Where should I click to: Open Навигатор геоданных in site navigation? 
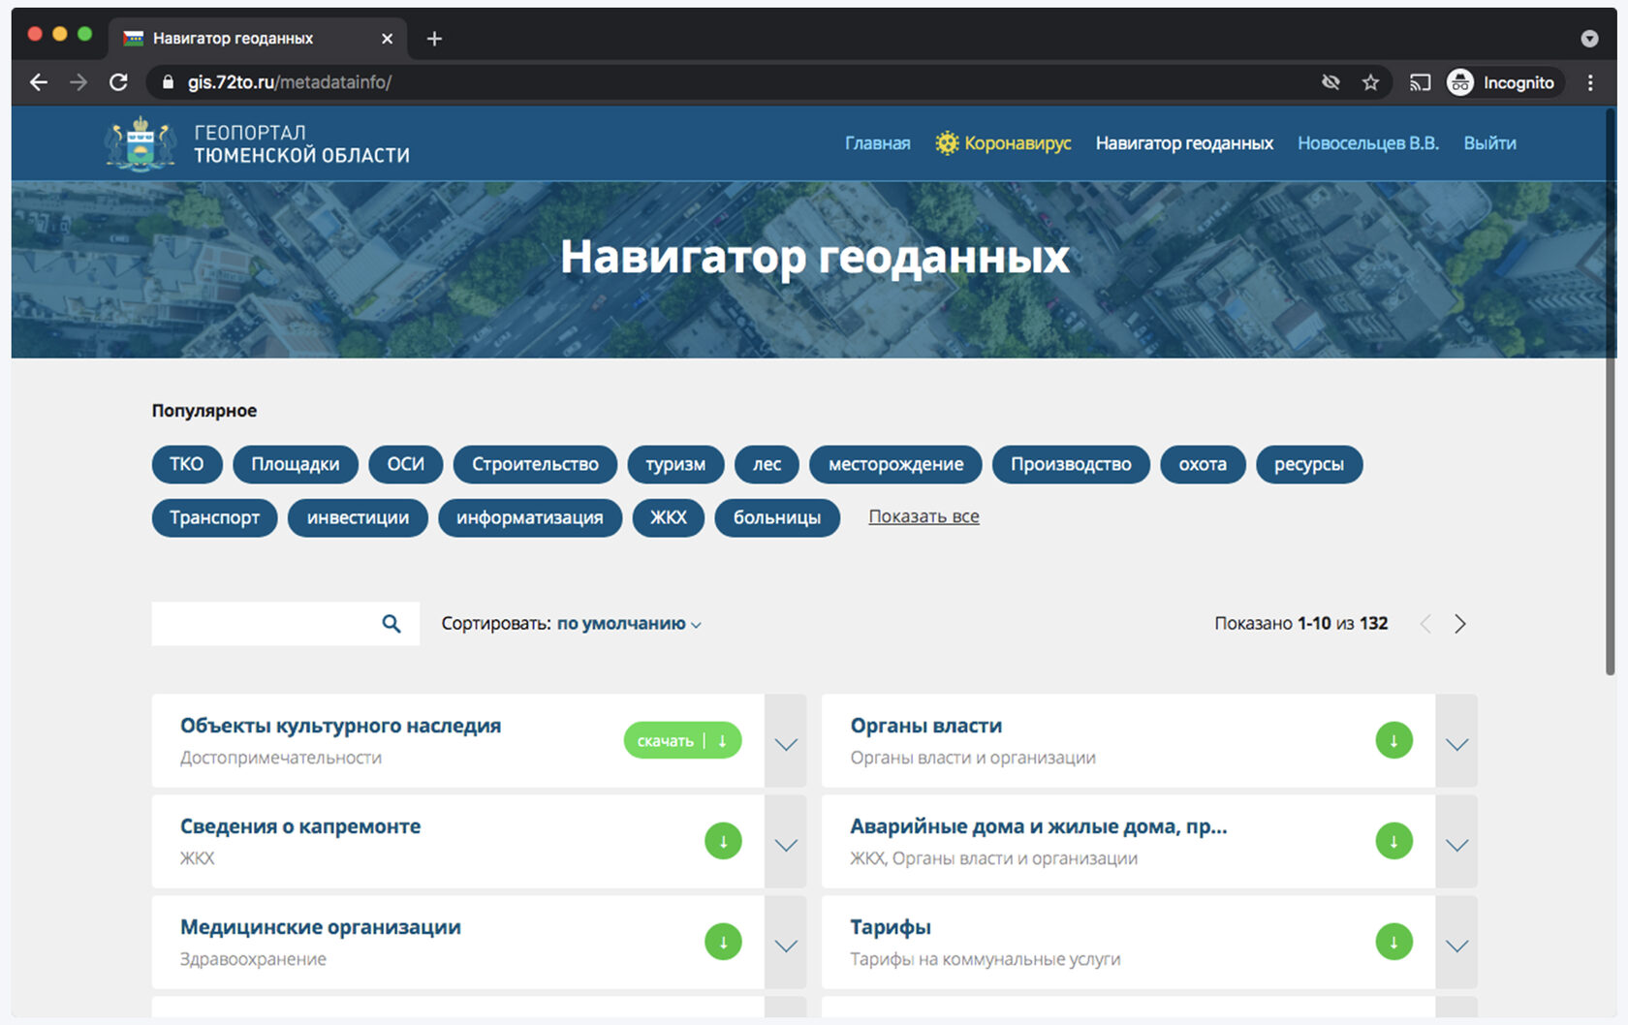pos(1184,143)
